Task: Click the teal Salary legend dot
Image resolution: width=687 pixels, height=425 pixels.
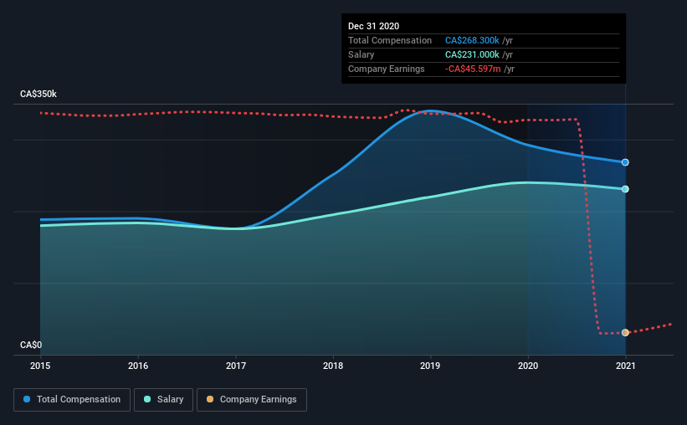Action: [147, 399]
